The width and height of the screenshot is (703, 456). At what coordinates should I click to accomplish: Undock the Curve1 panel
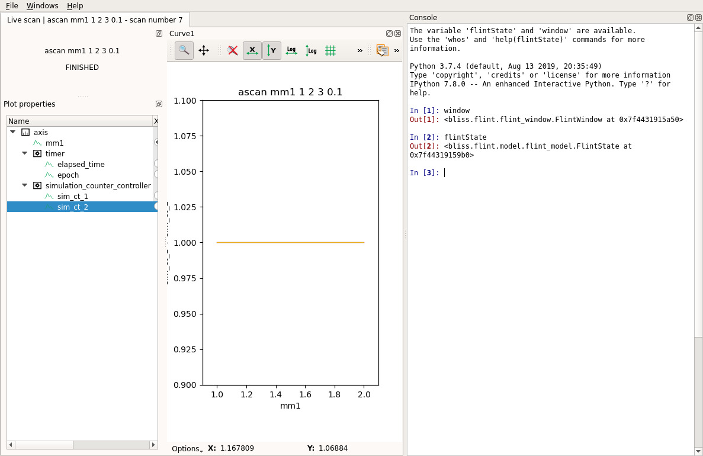(x=389, y=34)
